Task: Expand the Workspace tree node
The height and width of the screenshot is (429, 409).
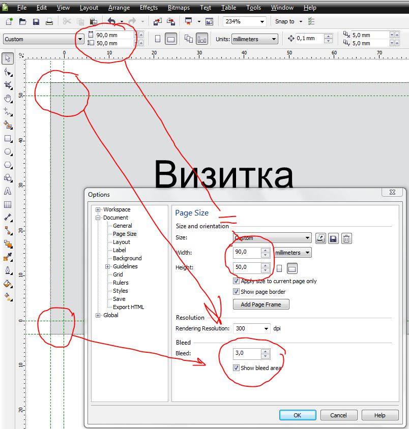Action: [x=98, y=209]
